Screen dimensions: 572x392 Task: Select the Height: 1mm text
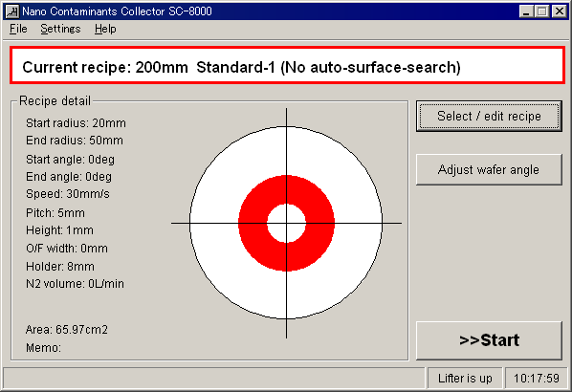click(x=59, y=230)
